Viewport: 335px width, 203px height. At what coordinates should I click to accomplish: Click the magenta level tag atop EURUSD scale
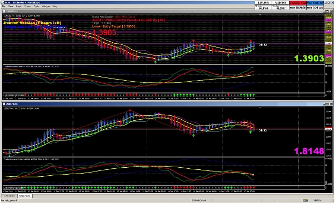329,20
